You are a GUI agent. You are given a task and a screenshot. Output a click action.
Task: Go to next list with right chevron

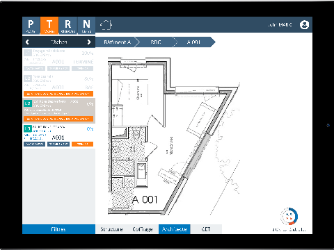89,42
